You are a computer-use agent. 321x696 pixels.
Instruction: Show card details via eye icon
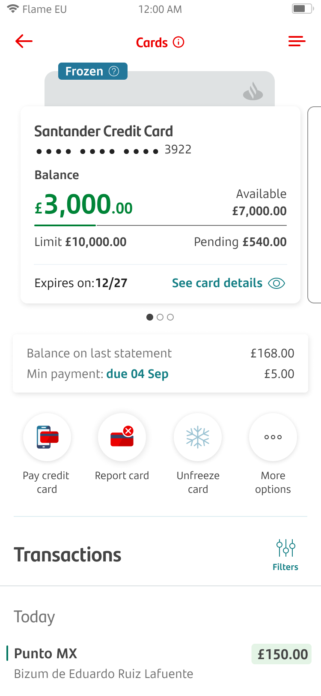pyautogui.click(x=276, y=283)
